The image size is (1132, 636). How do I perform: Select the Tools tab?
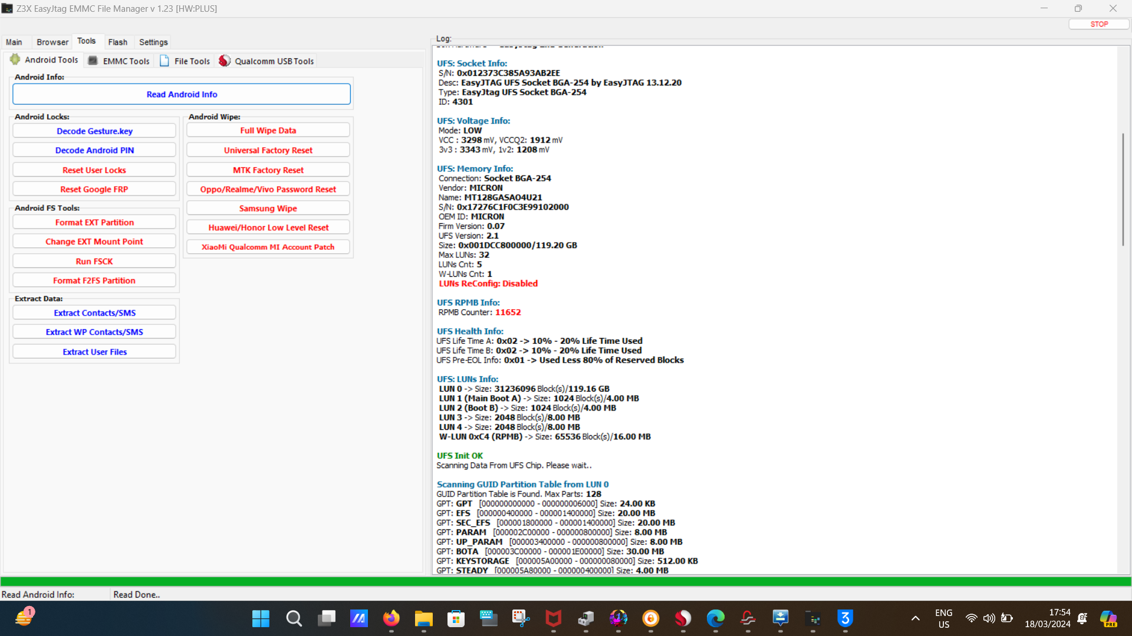[87, 41]
